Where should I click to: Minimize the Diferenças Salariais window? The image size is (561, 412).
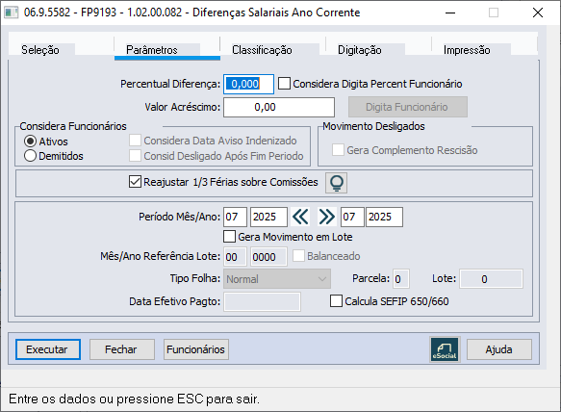tap(450, 13)
